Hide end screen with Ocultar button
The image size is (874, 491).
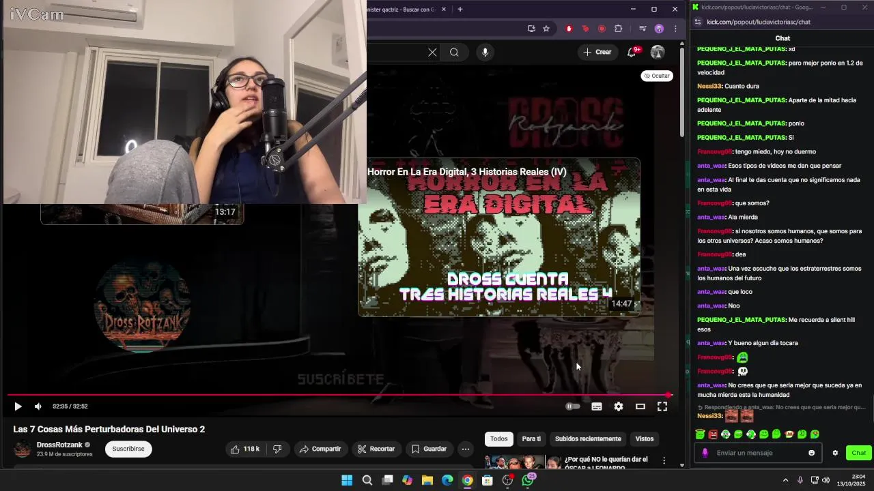point(657,76)
